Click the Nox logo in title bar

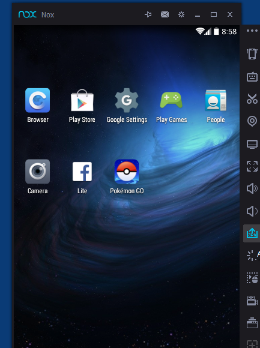(27, 14)
